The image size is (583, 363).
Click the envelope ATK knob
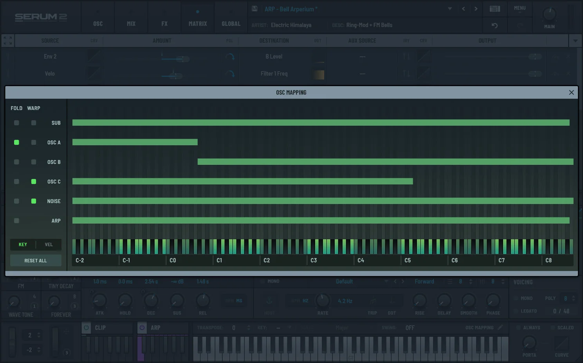click(99, 301)
